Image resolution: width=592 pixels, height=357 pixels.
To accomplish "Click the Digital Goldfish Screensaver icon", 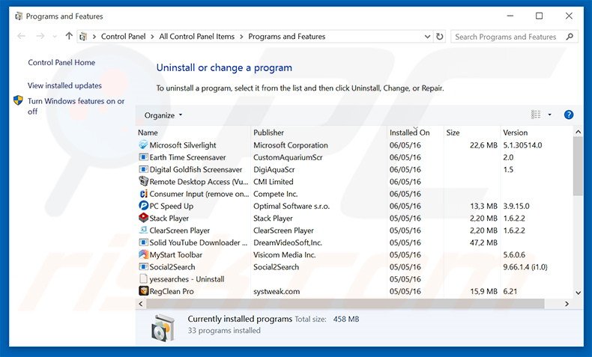I will (143, 169).
